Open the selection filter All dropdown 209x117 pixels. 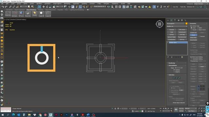coord(23,6)
